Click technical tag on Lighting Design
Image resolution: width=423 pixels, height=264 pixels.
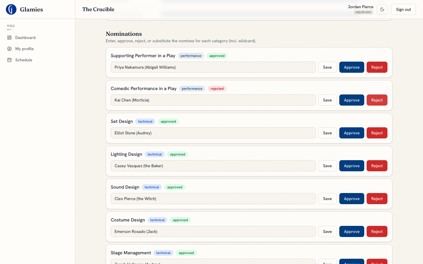point(155,154)
